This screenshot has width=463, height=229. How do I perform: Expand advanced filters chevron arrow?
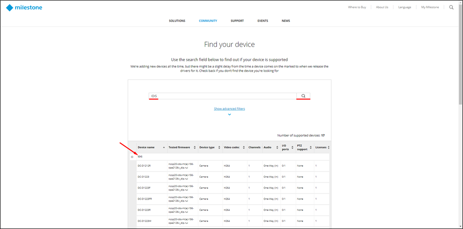[x=229, y=114]
